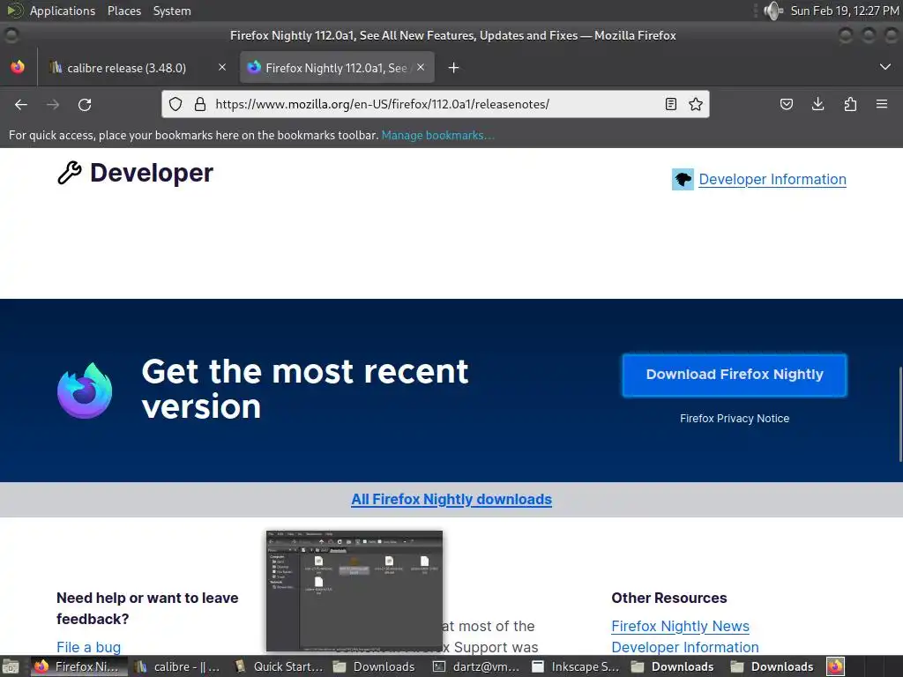Open the Manage bookmarks link
This screenshot has height=677, width=903.
pyautogui.click(x=437, y=135)
